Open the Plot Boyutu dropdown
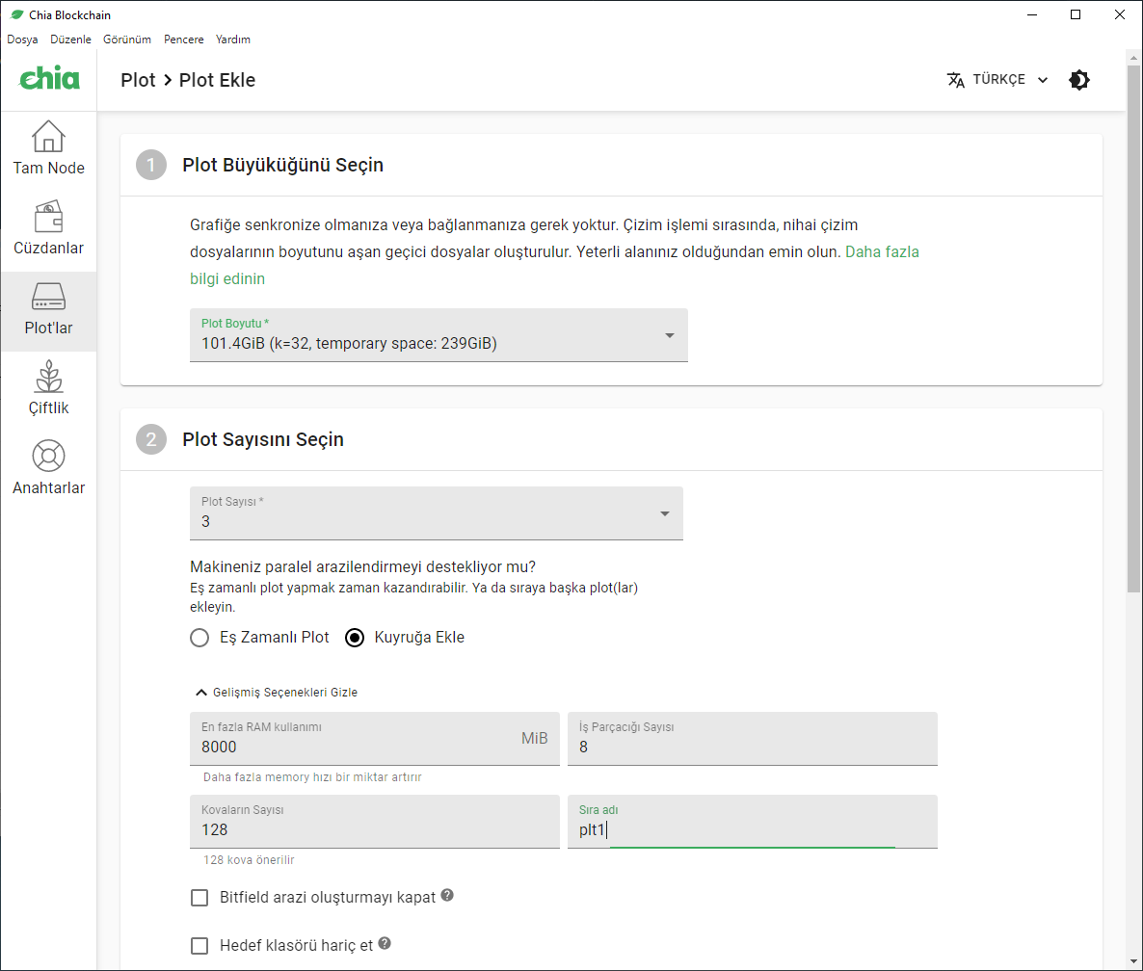Image resolution: width=1143 pixels, height=971 pixels. click(x=439, y=335)
